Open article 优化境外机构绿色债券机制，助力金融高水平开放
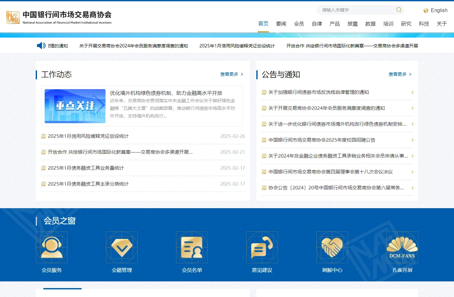This screenshot has width=454, height=297. (x=166, y=93)
